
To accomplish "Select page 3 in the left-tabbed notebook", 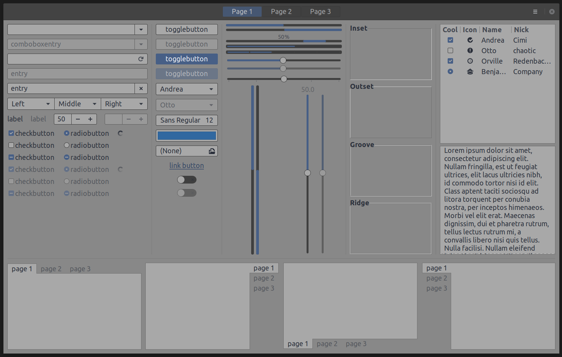I will coord(437,288).
